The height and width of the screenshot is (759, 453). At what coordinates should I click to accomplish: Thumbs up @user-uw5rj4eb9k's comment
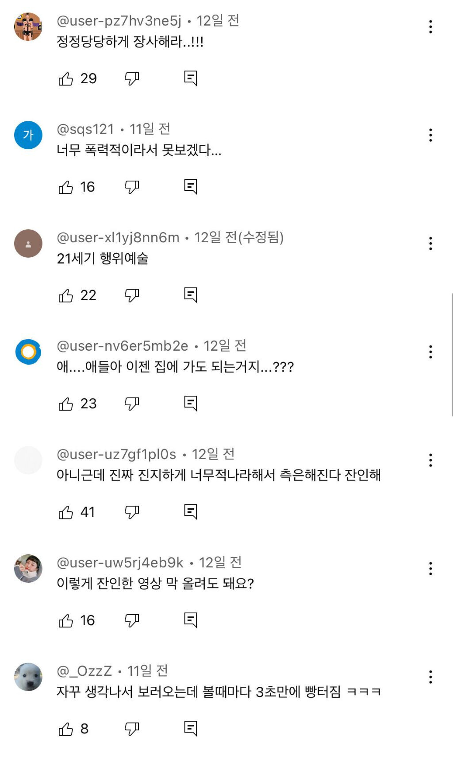[x=66, y=621]
